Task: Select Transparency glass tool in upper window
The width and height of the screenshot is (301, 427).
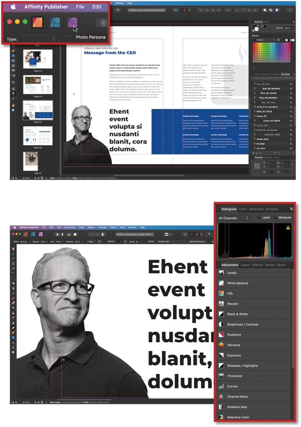Action: tap(13, 94)
